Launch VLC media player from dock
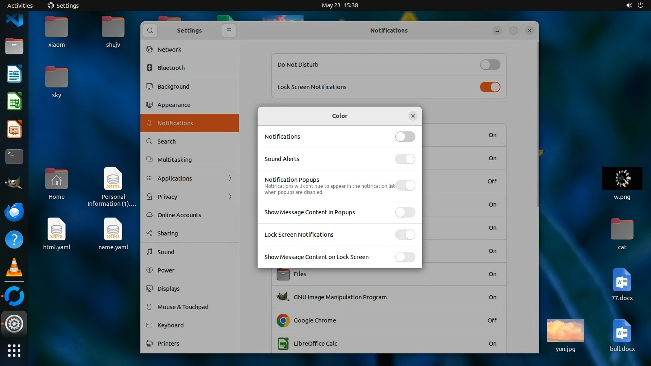Viewport: 651px width, 366px height. point(14,267)
